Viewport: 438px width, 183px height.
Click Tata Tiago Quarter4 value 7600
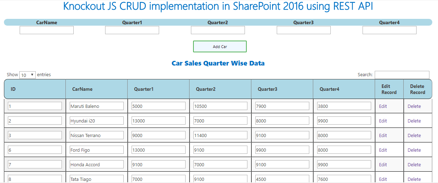point(344,179)
